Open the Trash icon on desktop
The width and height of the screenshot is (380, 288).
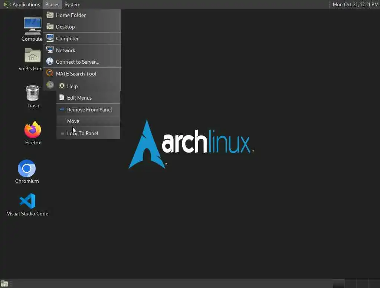33,93
